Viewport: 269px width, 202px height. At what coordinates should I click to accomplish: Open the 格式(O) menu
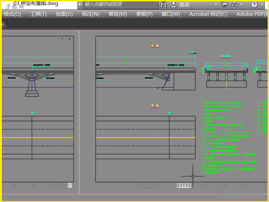pos(12,14)
